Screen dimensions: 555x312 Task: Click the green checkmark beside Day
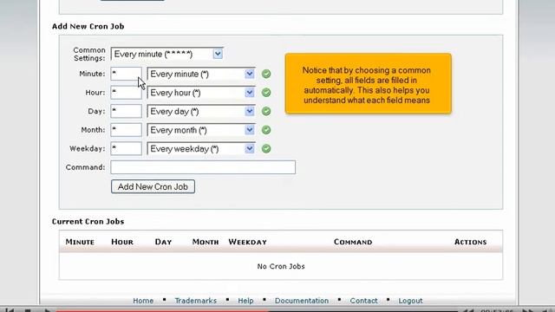click(x=266, y=112)
